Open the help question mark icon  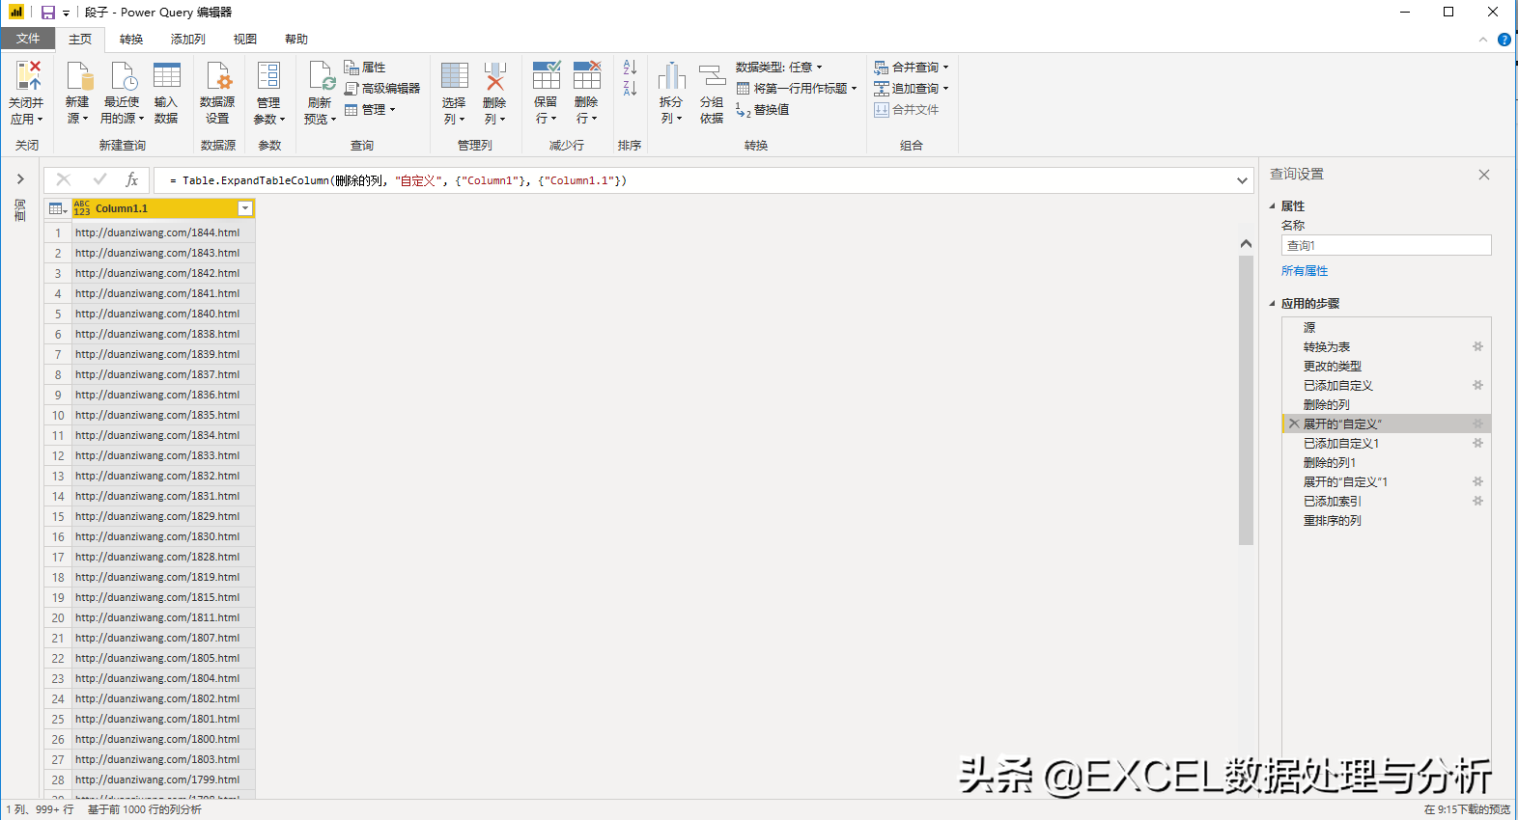point(1504,40)
